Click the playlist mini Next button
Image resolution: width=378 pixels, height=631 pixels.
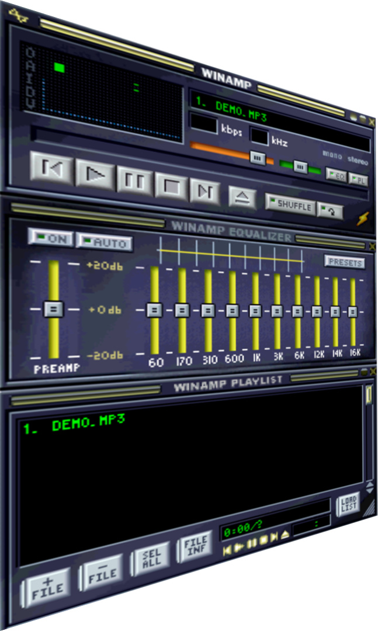pos(274,538)
